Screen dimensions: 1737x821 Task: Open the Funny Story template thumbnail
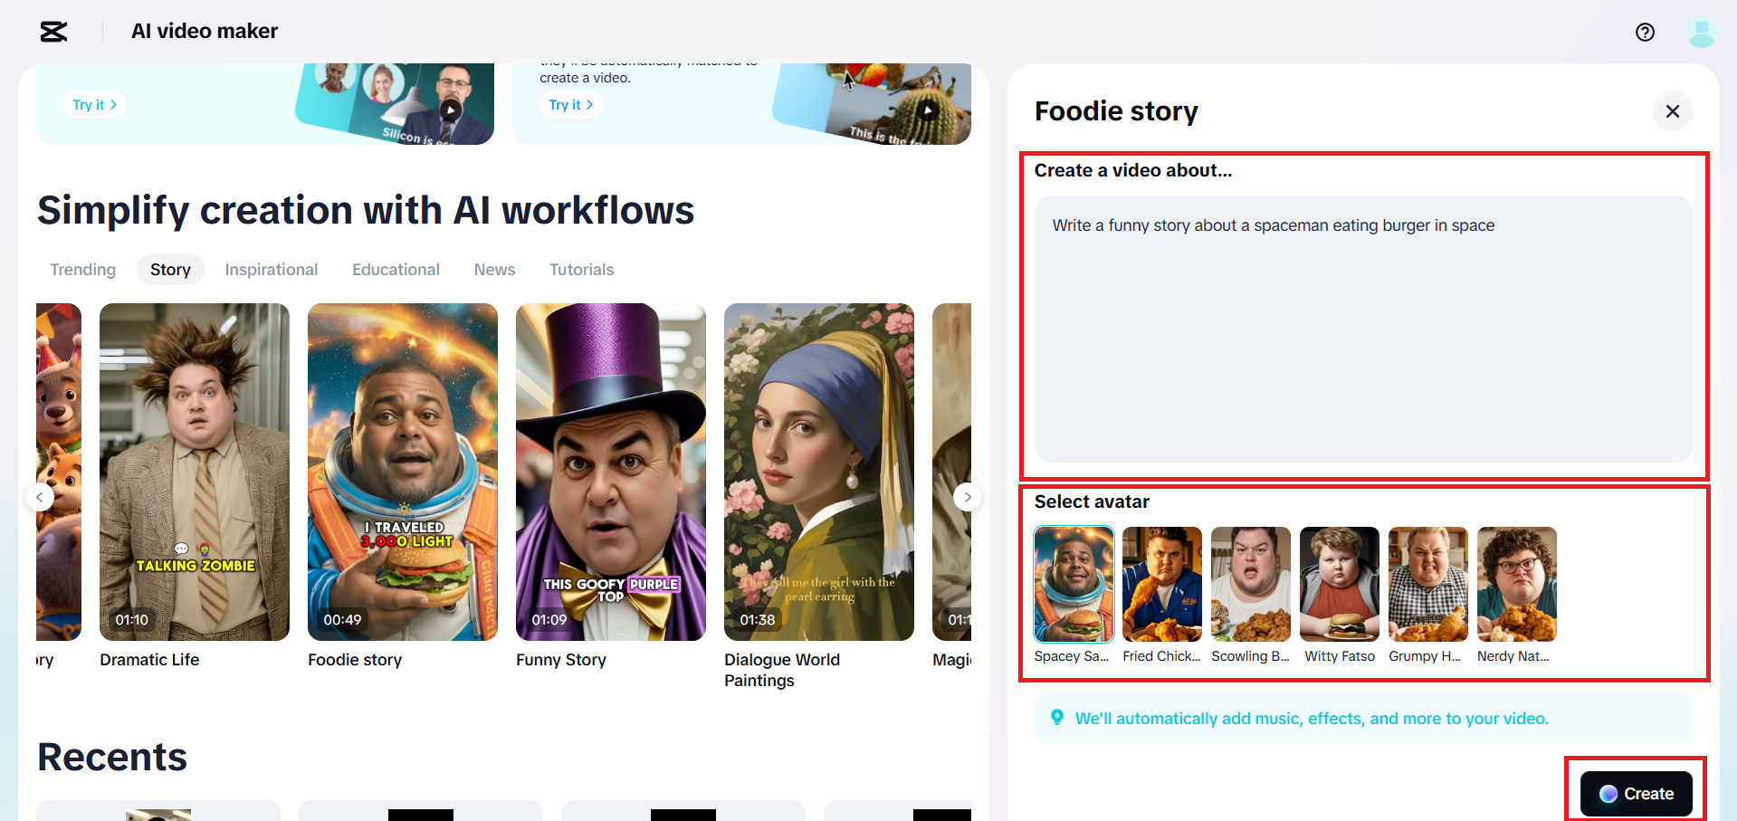pyautogui.click(x=611, y=472)
